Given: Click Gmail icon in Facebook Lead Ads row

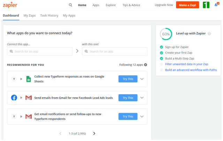Looking at the screenshot, I should tap(29, 98).
